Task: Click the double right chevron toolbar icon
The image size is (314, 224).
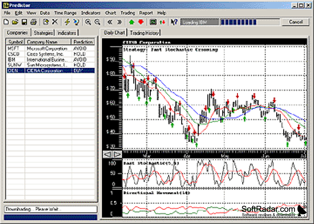Action: [119, 22]
